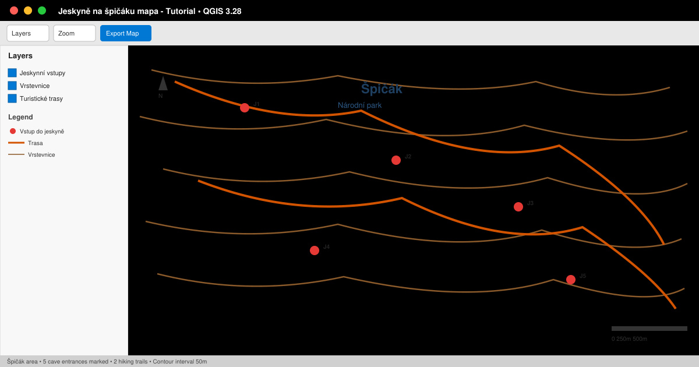Screen dimensions: 699x367
Task: Click cave entrance marker J5
Action: (x=571, y=280)
